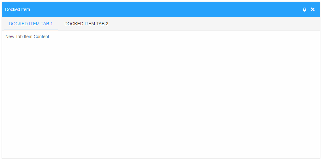Viewport: 322px width, 161px height.
Task: Click the "Docked Item" title text
Action: coord(17,10)
